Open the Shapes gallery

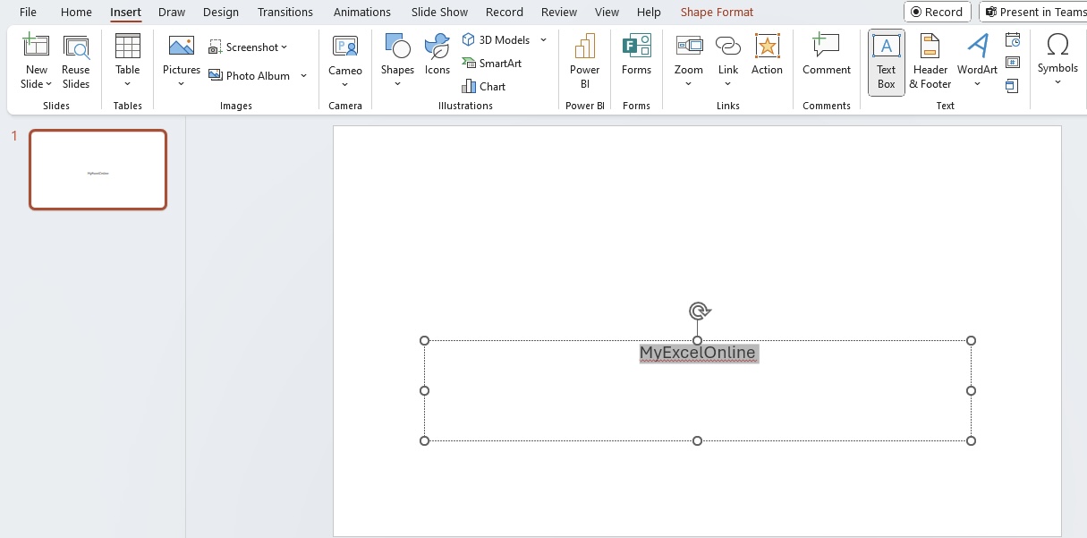click(x=397, y=62)
